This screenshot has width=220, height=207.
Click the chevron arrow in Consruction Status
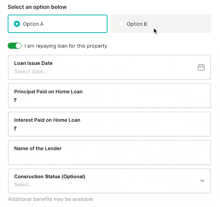202,181
